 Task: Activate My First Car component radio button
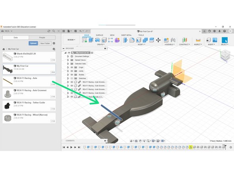click(x=92, y=53)
